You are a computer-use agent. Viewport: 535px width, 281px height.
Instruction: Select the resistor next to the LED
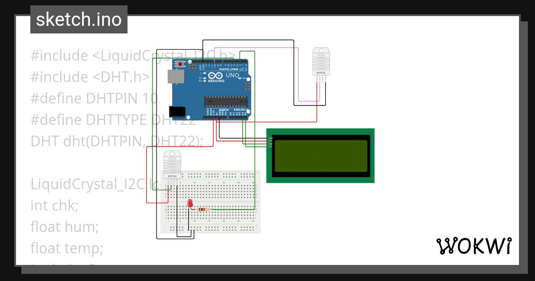coord(203,210)
